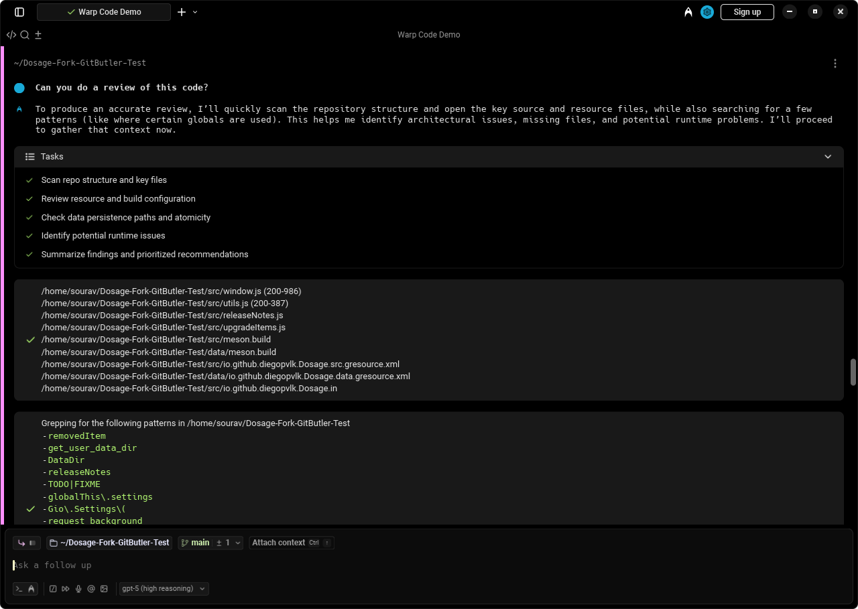Switch to terminal mode prompt icon

tap(19, 589)
